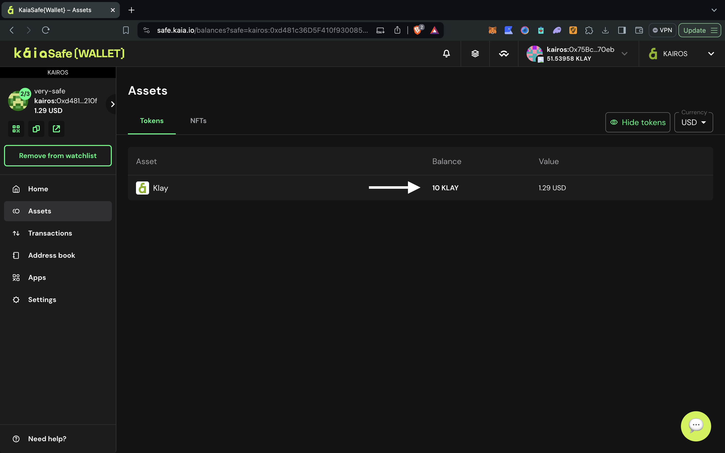725x453 pixels.
Task: Open Brave Shields icon
Action: [x=417, y=30]
